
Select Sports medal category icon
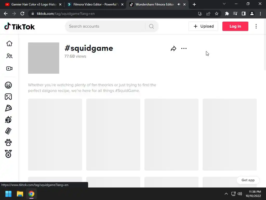(8, 154)
